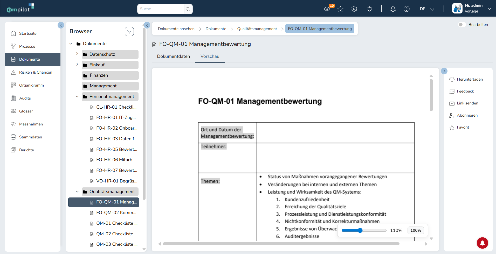Open the help question mark icon
The height and width of the screenshot is (254, 496).
pos(407,9)
